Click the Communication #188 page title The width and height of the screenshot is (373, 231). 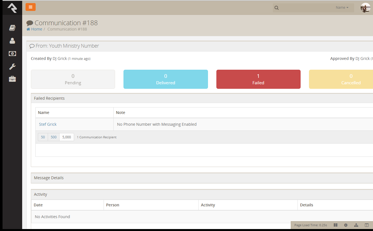[x=66, y=23]
